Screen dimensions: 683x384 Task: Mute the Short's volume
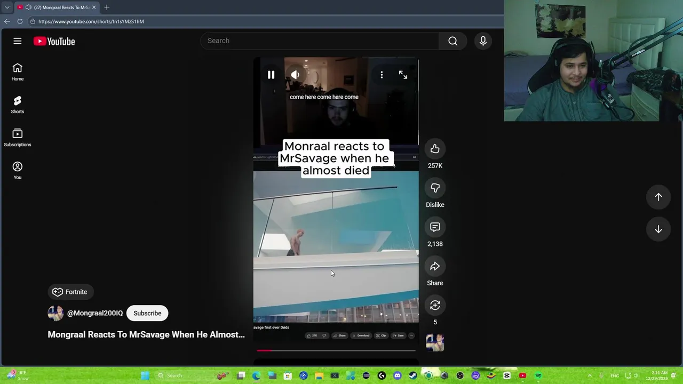[295, 75]
